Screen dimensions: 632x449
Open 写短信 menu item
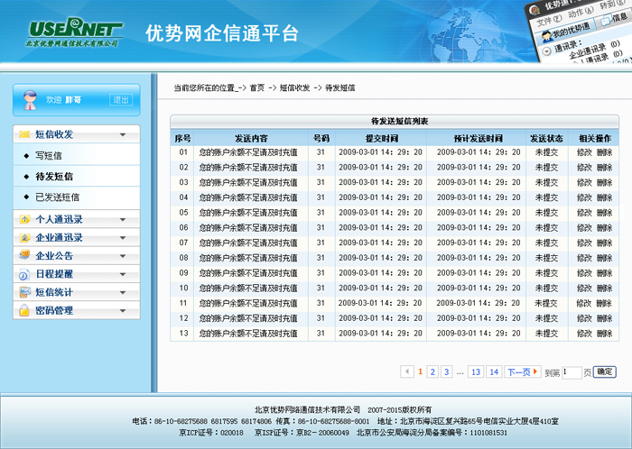49,156
